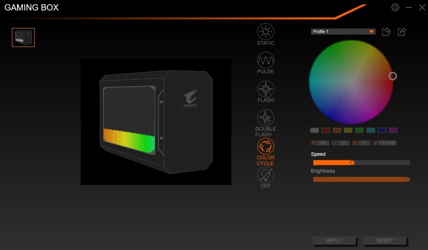Click the Gaming Box preview image

point(156,122)
